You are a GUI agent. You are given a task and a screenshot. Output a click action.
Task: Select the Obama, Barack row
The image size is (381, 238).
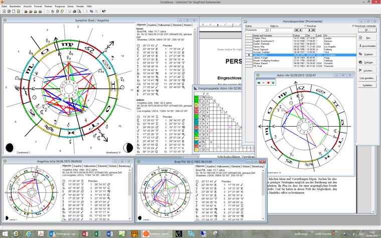coord(260,63)
